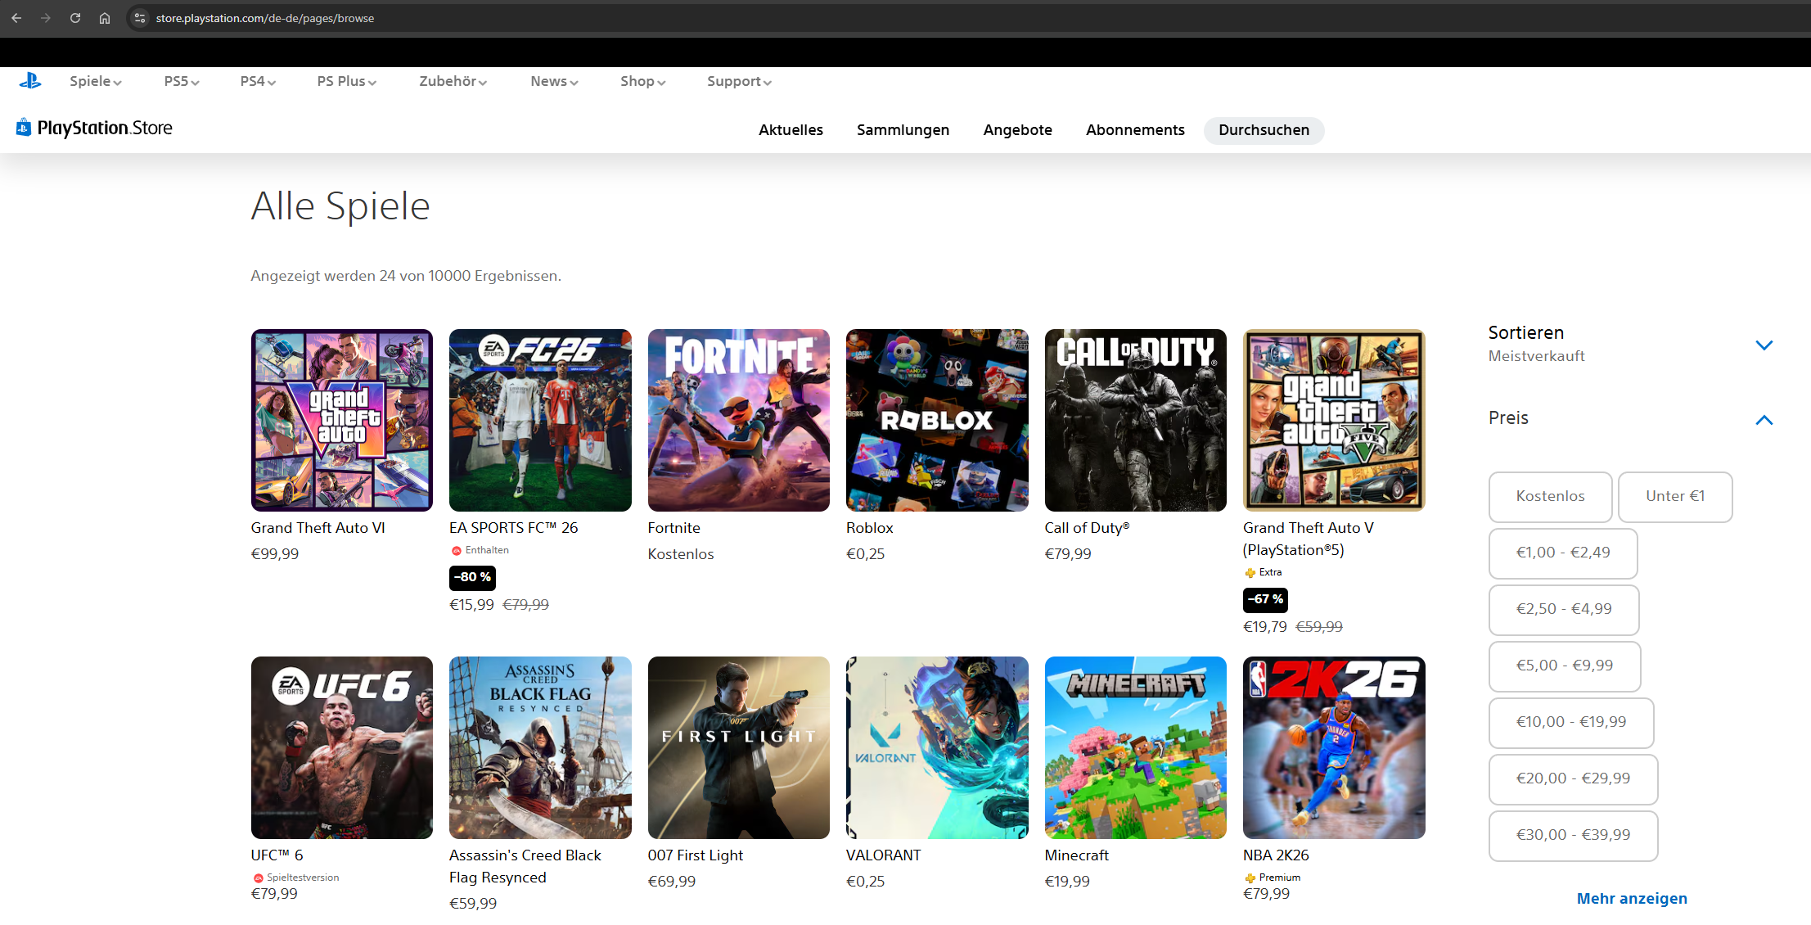The height and width of the screenshot is (925, 1811).
Task: Click the Alle Spiele heading
Action: tap(340, 206)
